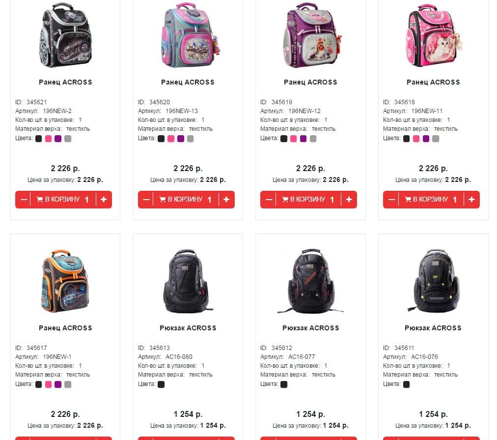Decrease quantity for item 196NEW-11
This screenshot has height=440, width=497.
tap(391, 200)
